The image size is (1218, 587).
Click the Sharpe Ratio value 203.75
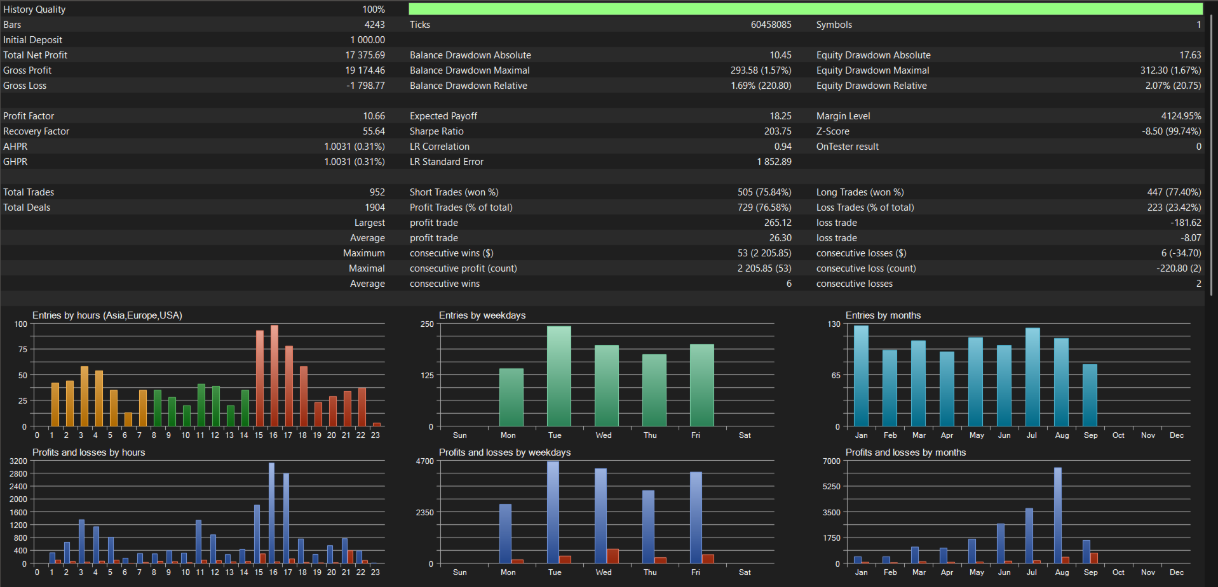click(x=778, y=131)
